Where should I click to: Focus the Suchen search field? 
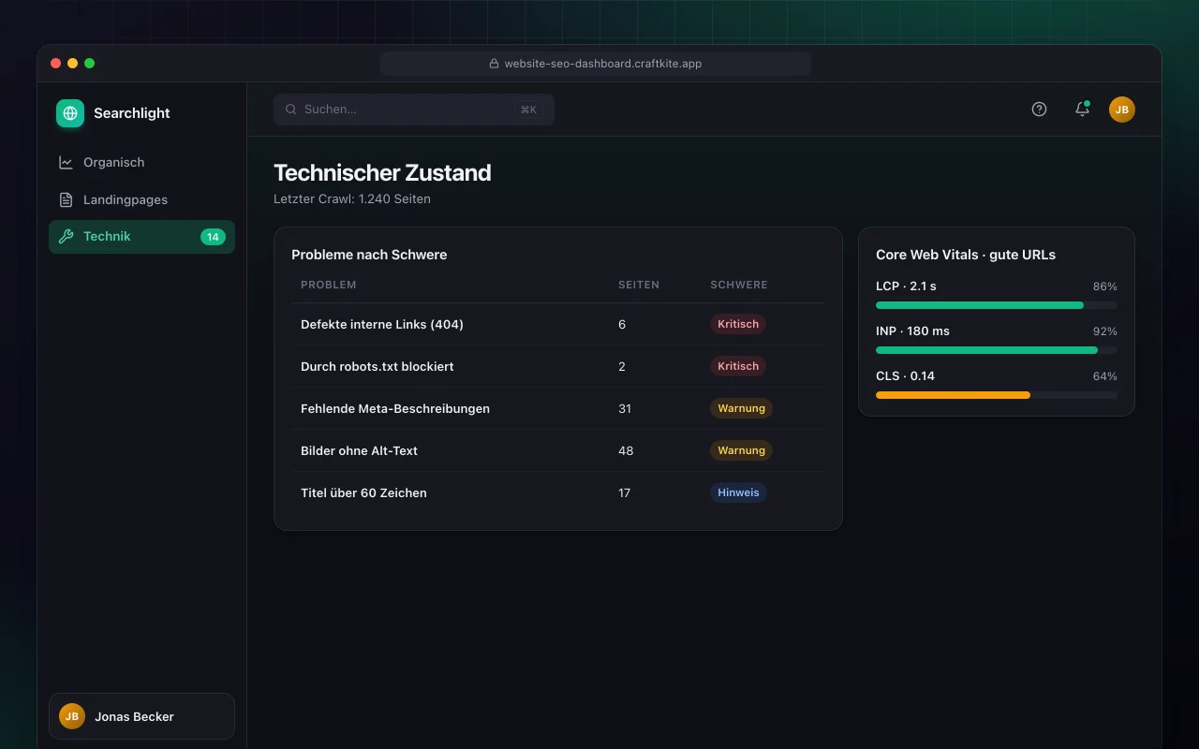(414, 110)
